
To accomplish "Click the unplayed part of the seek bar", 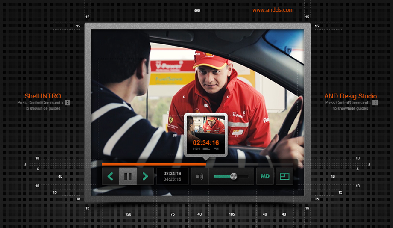I will point(249,164).
